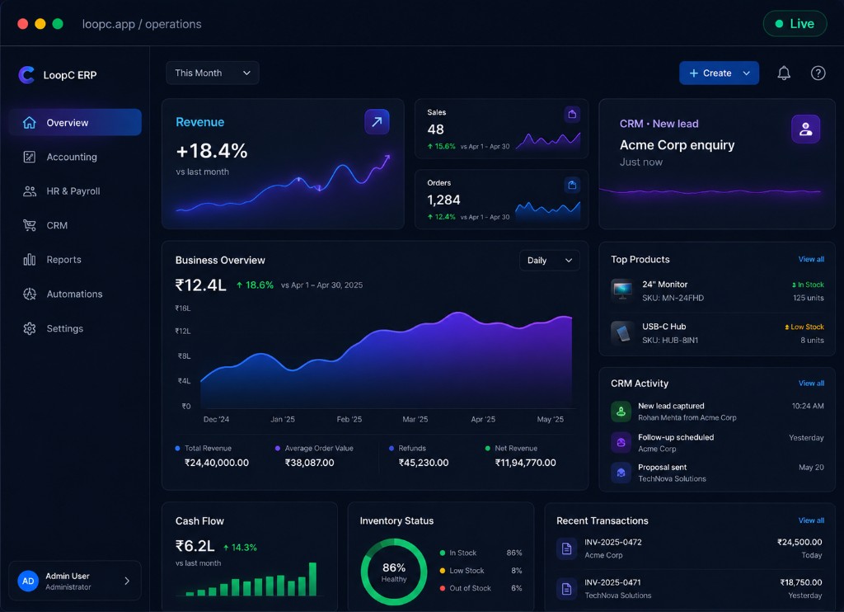844x612 pixels.
Task: Click the CRM new lead person icon
Action: click(806, 129)
